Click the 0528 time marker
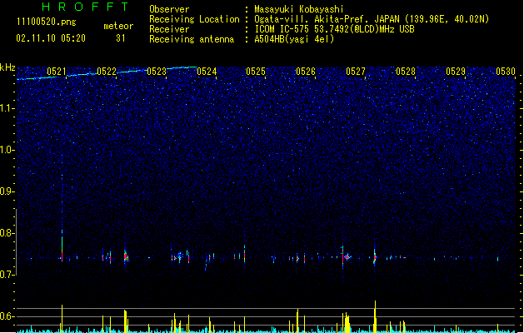The height and width of the screenshot is (333, 524). click(406, 72)
